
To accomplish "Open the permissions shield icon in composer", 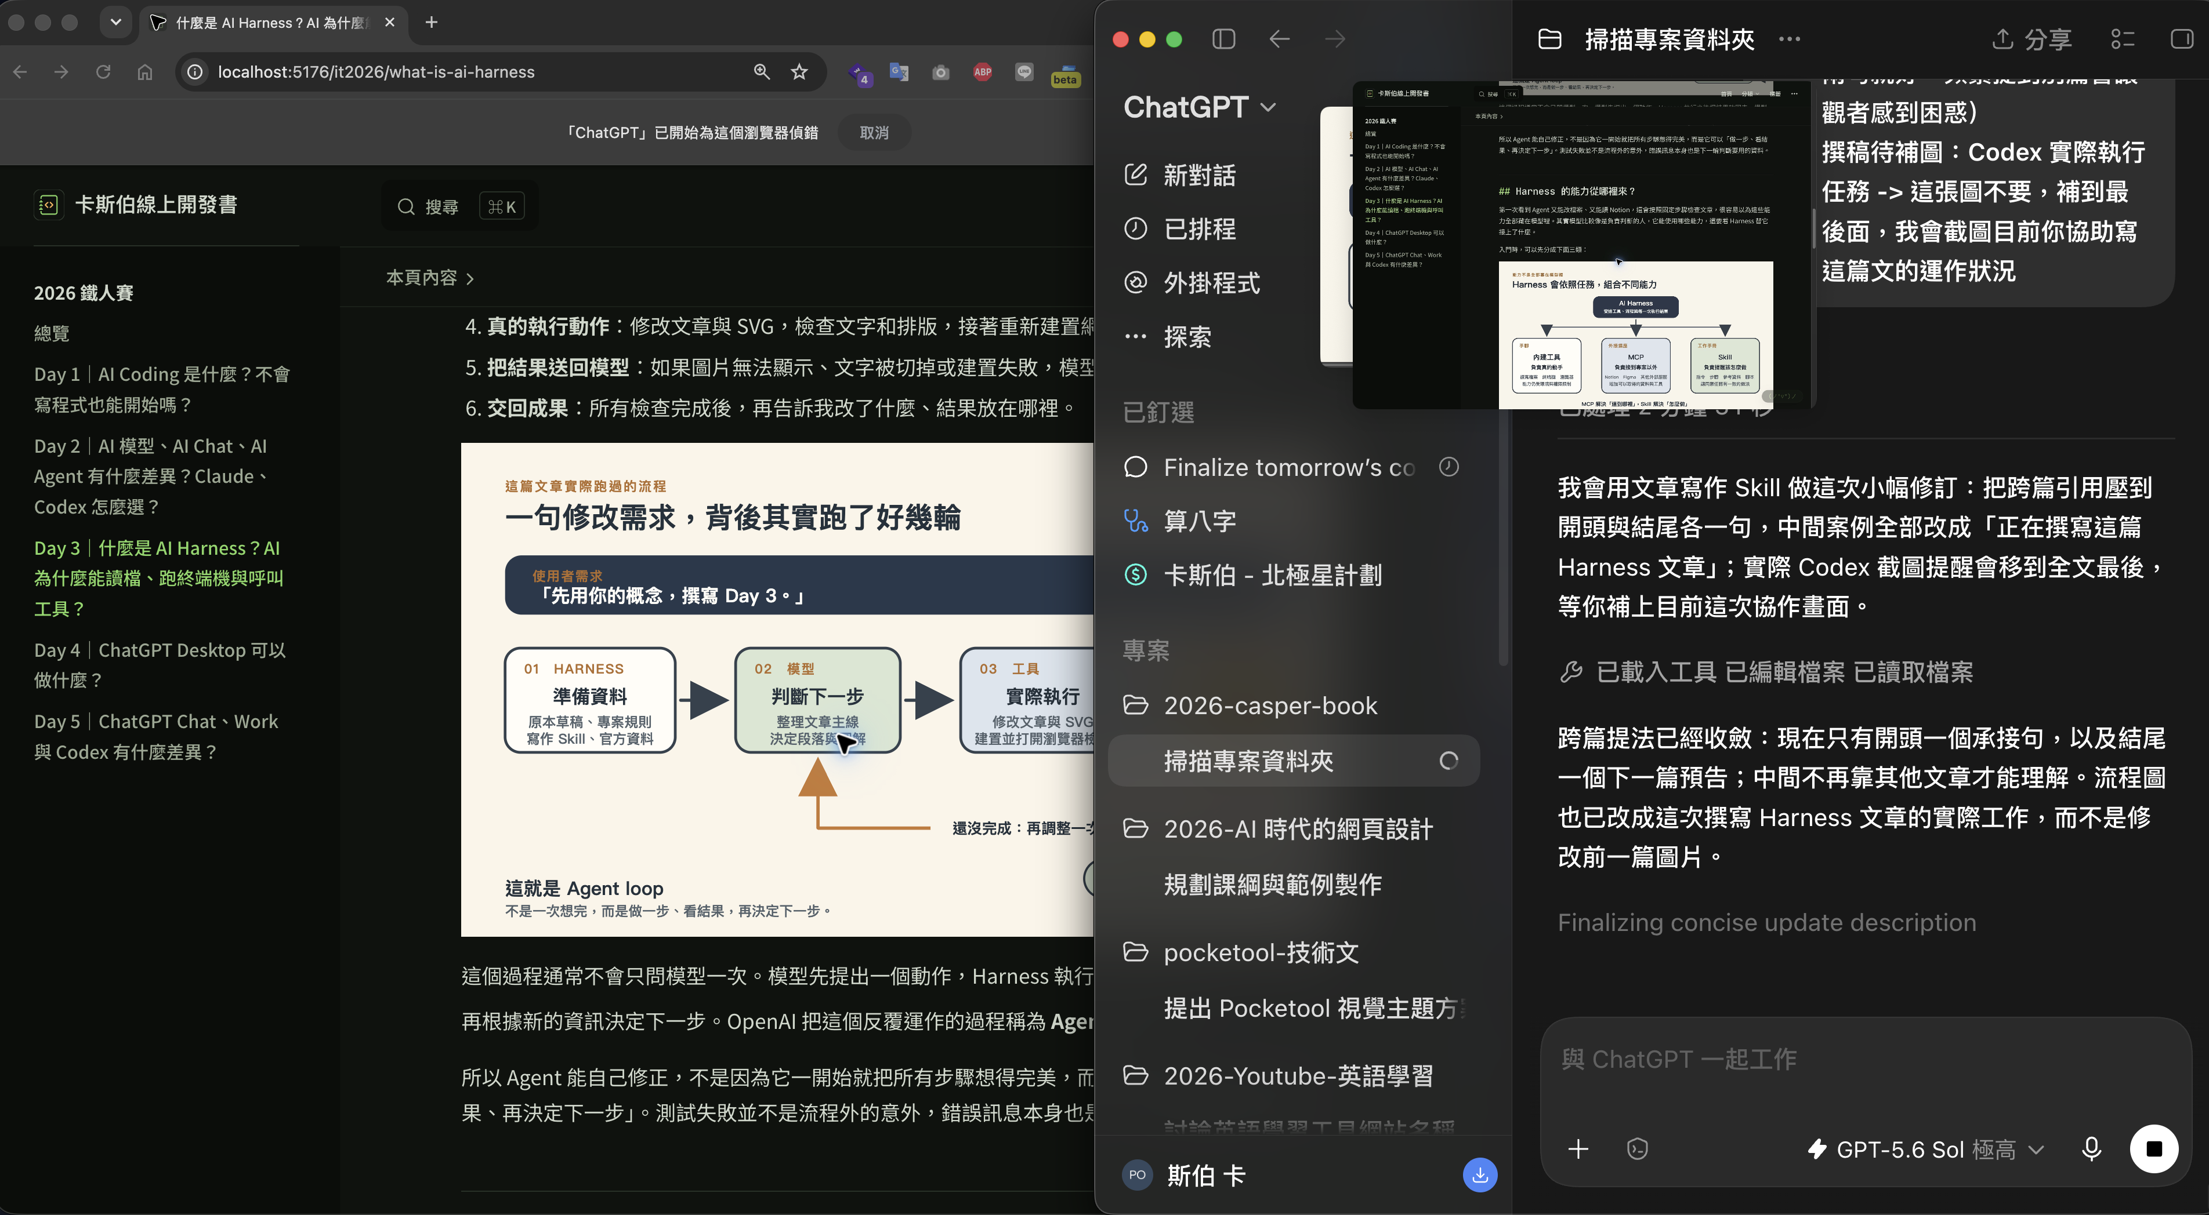I will [1637, 1150].
